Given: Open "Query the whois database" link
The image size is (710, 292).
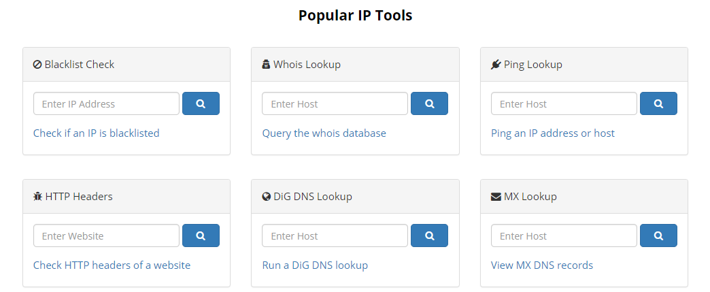Looking at the screenshot, I should click(324, 133).
